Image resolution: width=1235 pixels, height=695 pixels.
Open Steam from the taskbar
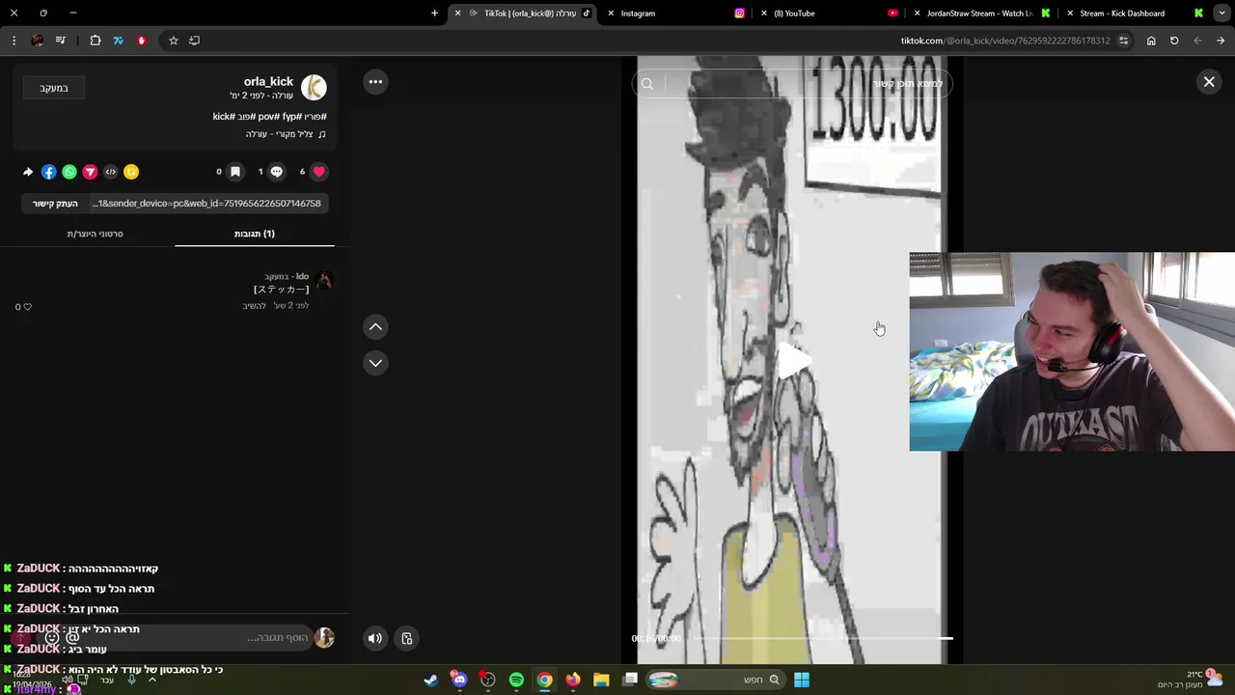pos(431,680)
